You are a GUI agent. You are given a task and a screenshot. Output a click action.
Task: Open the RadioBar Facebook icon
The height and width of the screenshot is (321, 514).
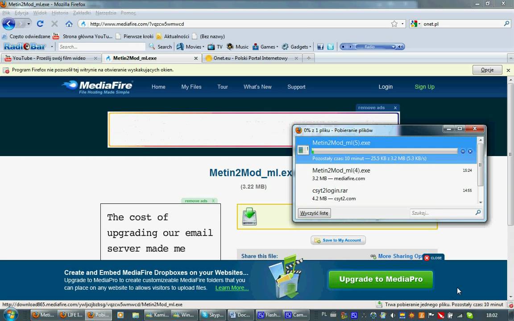[x=321, y=47]
